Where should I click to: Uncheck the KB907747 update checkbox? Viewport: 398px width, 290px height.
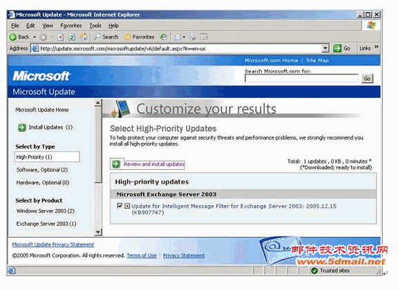click(120, 206)
